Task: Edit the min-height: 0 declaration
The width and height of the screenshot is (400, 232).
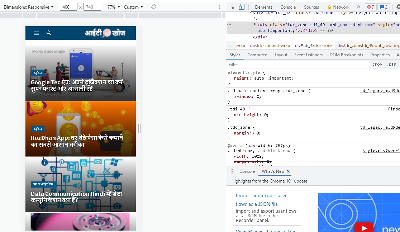Action: click(251, 115)
